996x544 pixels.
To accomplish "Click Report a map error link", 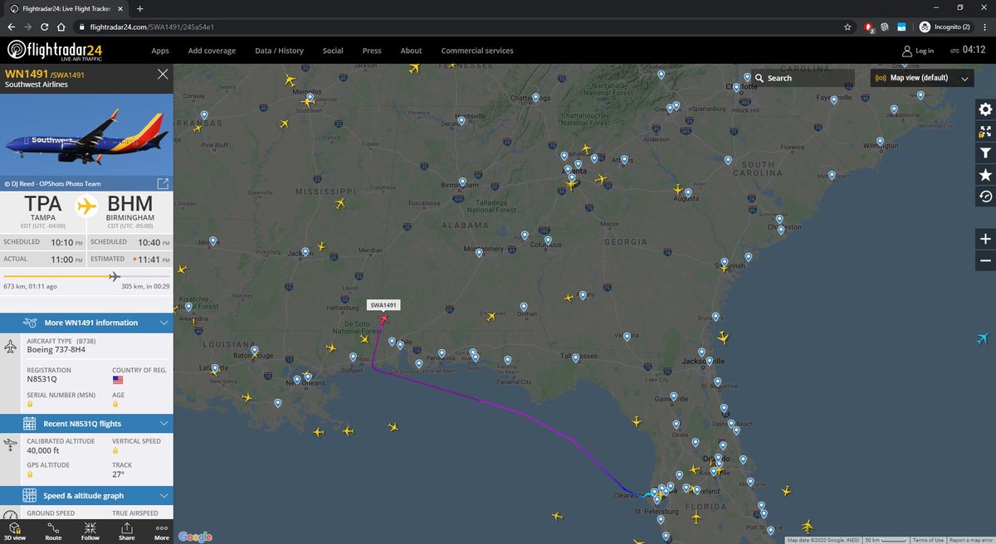I will (x=970, y=540).
